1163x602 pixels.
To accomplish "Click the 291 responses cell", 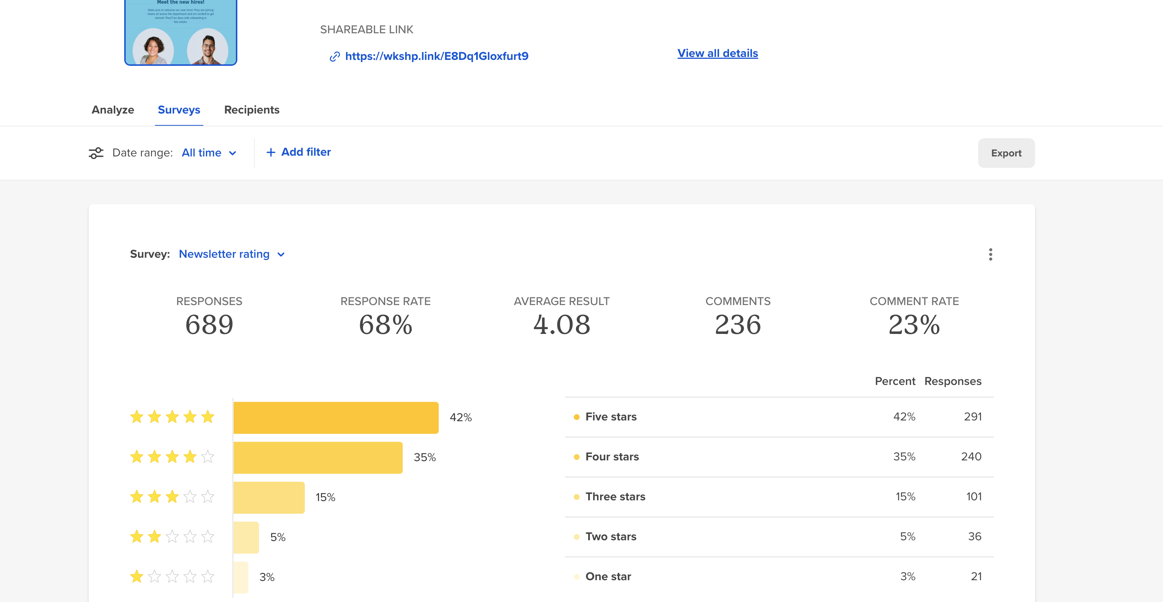I will (973, 417).
